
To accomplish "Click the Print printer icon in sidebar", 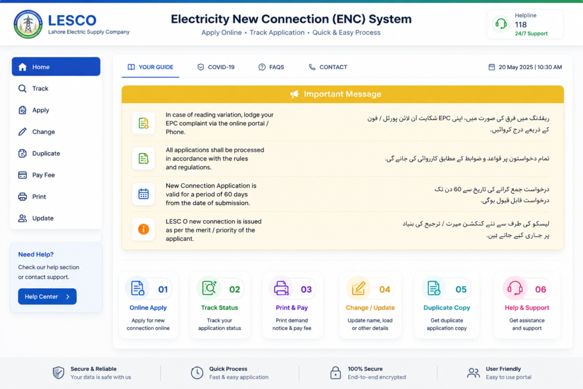I will pyautogui.click(x=22, y=196).
